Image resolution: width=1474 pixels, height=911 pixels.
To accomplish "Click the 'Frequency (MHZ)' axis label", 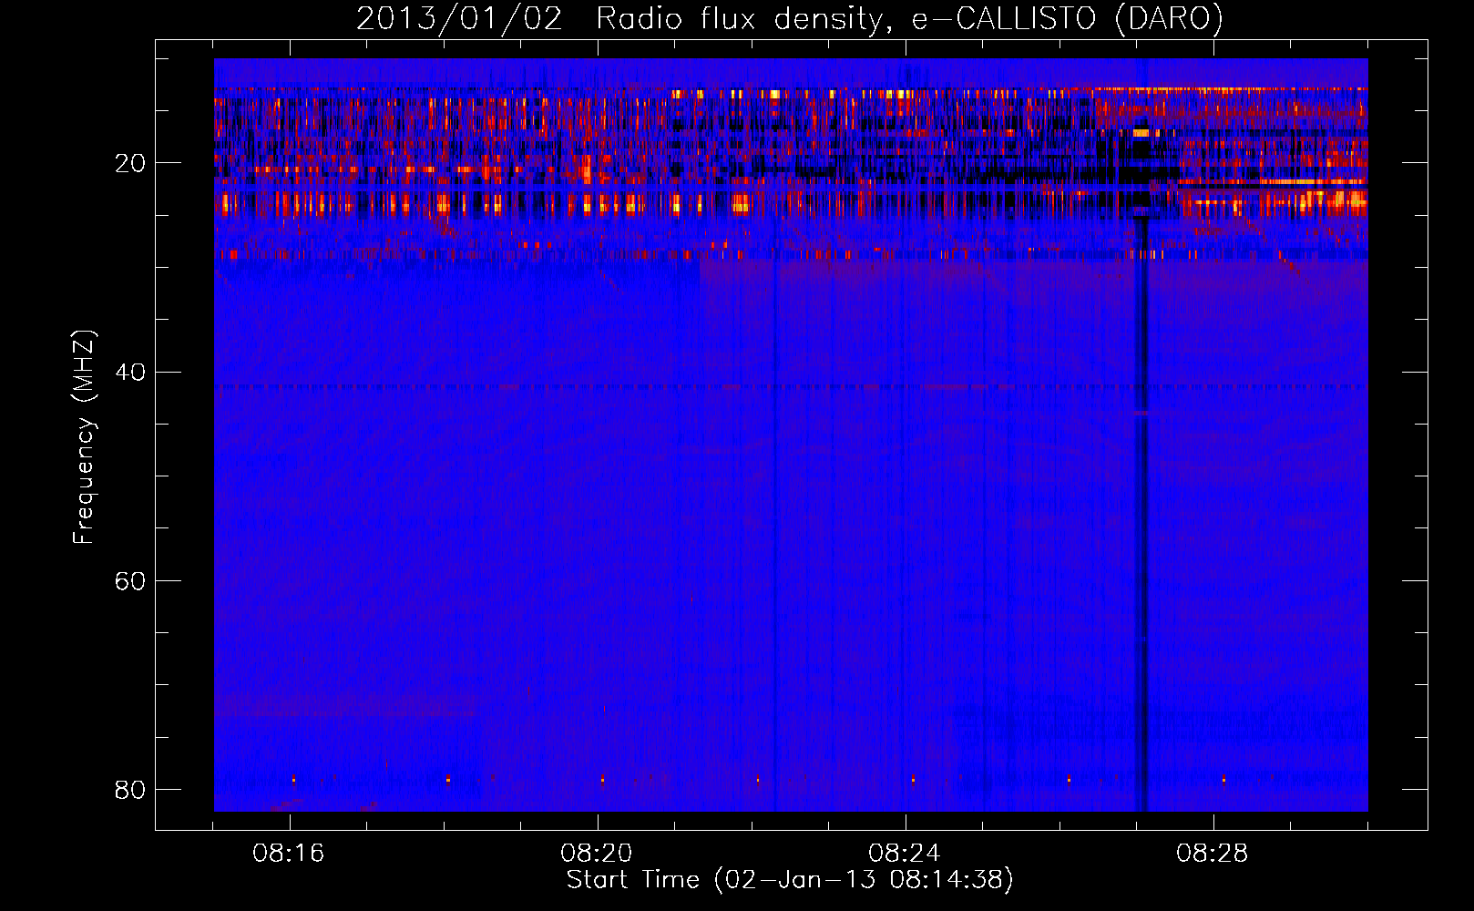I will (x=84, y=437).
